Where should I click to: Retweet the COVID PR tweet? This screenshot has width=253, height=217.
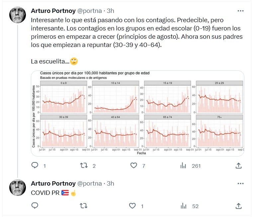click(x=84, y=206)
